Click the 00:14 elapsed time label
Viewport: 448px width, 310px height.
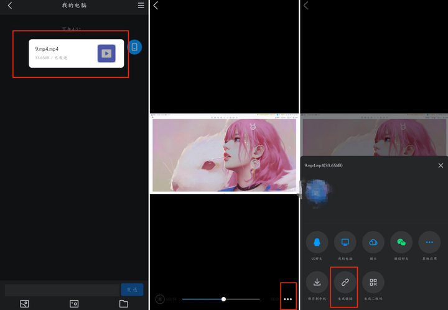(172, 299)
